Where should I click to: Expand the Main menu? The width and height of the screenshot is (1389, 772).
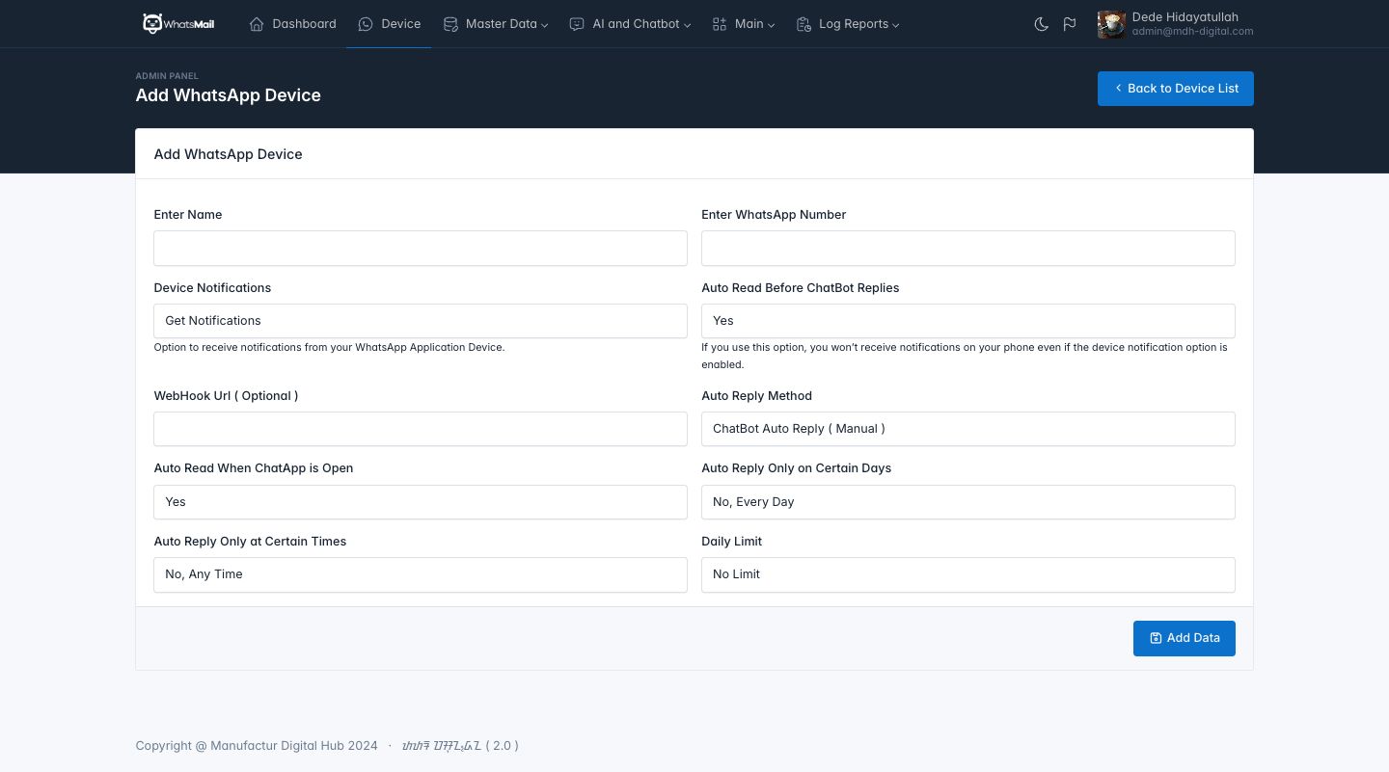[x=744, y=24]
